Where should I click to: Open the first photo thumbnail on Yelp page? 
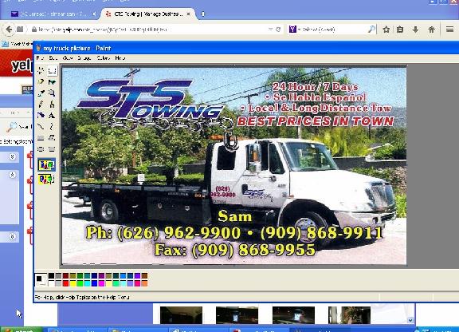tap(181, 315)
